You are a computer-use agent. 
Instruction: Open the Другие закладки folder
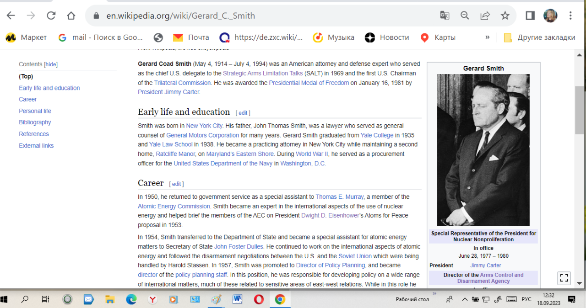click(x=539, y=37)
